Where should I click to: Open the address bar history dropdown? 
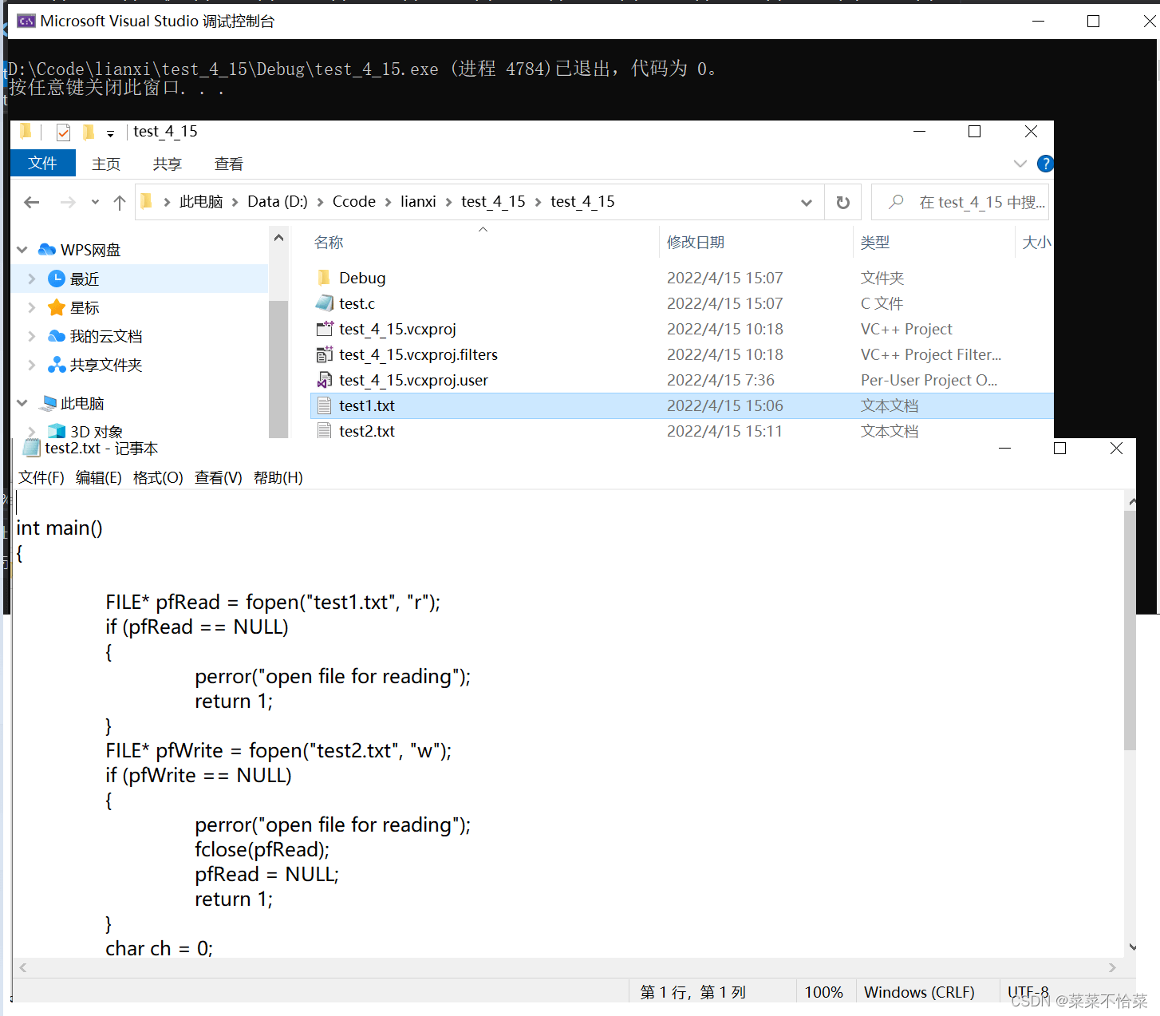807,203
